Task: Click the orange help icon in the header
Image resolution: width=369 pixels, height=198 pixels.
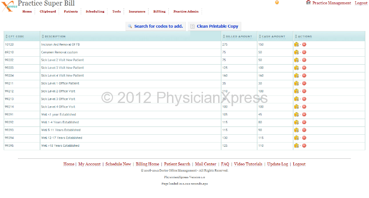Action: pyautogui.click(x=277, y=3)
